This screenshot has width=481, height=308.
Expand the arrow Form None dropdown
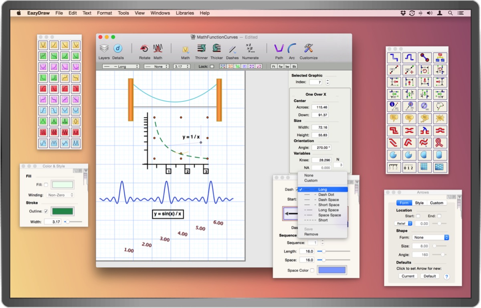[x=431, y=237]
